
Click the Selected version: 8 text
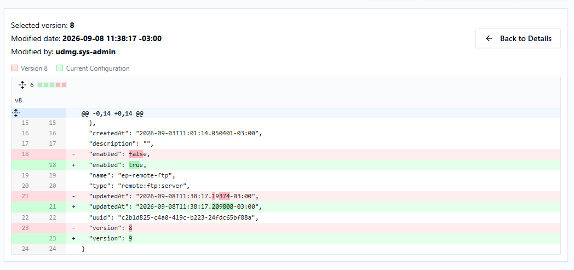43,25
